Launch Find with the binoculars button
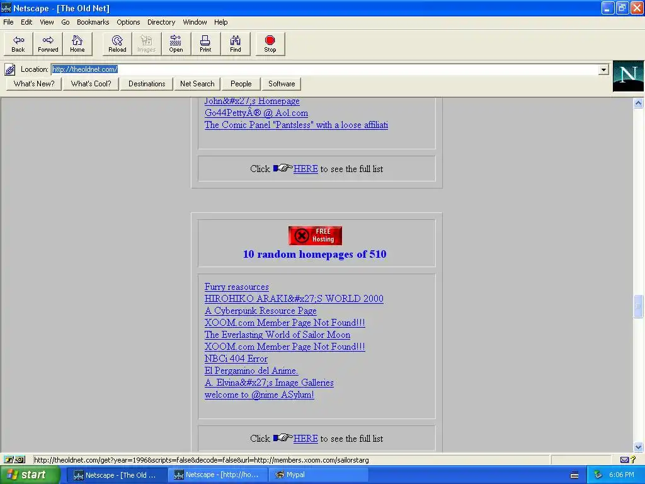Image resolution: width=645 pixels, height=484 pixels. [x=236, y=44]
